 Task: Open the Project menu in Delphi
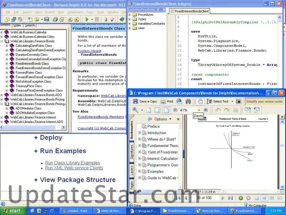point(49,12)
